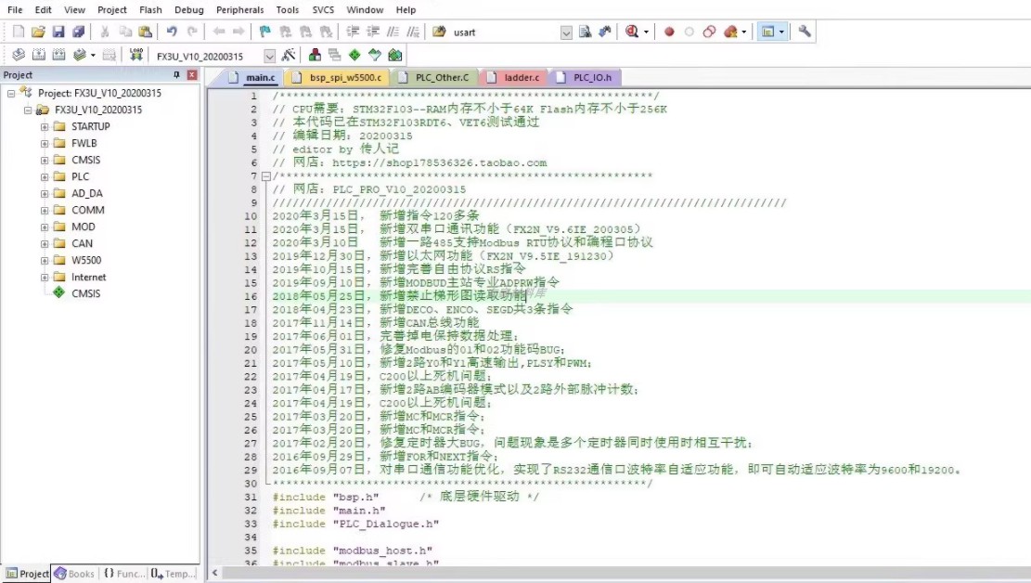Viewport: 1031px width, 583px height.
Task: Insert a bookmark at current line
Action: pos(263,31)
